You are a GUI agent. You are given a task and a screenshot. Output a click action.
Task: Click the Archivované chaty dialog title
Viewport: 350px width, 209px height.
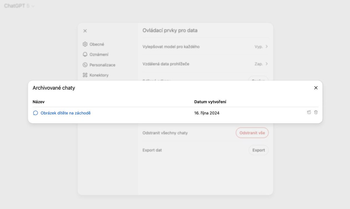click(x=54, y=88)
